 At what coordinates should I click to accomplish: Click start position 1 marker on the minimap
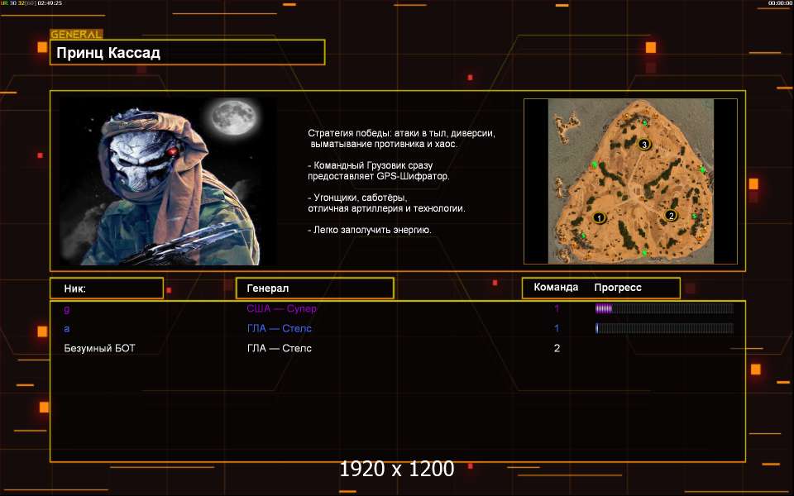pyautogui.click(x=599, y=218)
